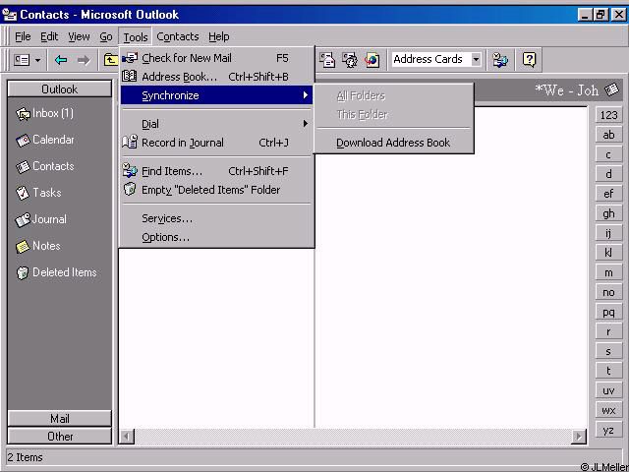Jump to contacts under no
This screenshot has height=472, width=629.
tap(608, 292)
